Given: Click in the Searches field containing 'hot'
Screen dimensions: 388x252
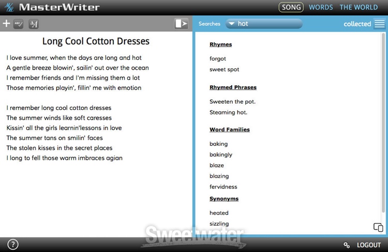Looking at the screenshot, I should [266, 24].
